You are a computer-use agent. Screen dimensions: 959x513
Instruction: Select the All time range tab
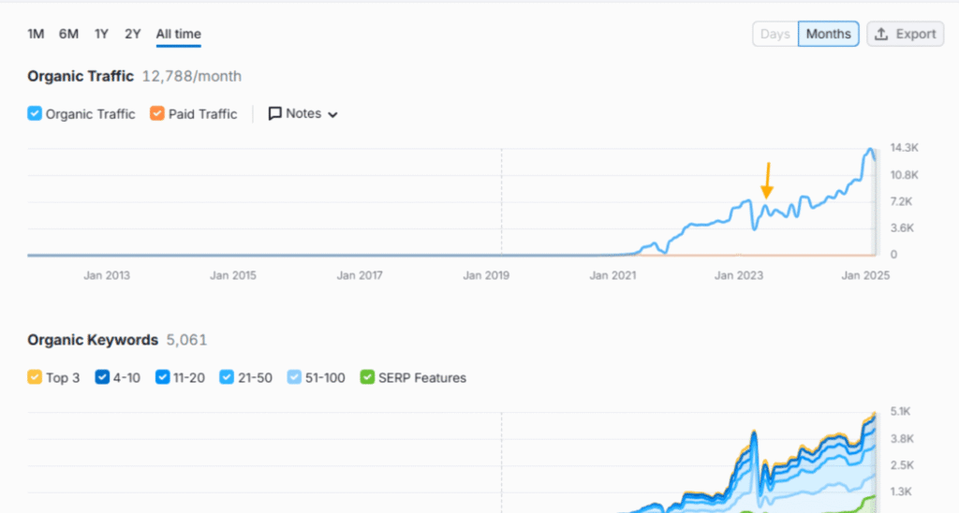point(178,34)
